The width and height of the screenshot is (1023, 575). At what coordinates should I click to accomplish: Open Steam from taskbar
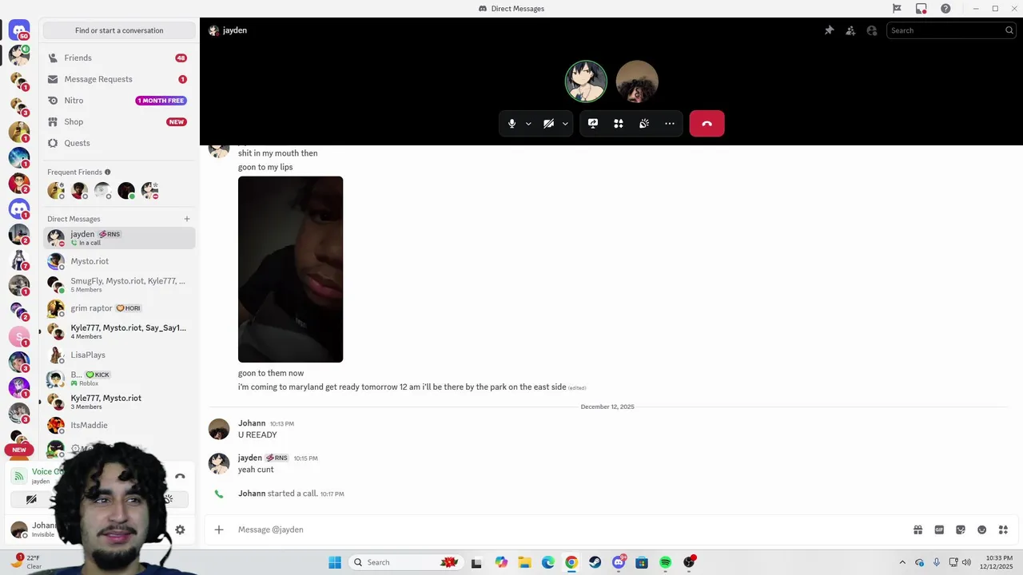(595, 562)
